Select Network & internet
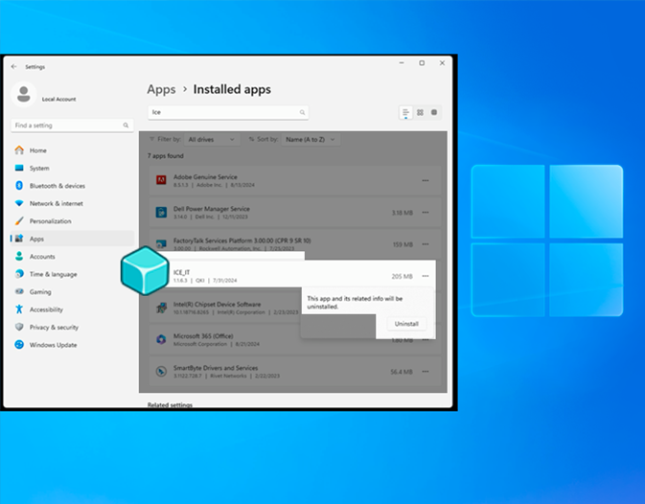 (72, 203)
